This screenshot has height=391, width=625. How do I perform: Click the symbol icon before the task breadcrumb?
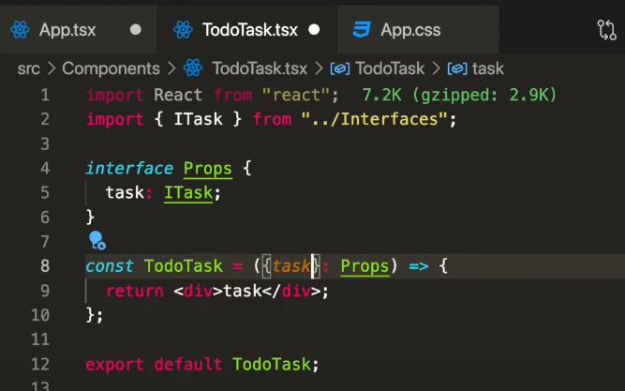click(457, 68)
